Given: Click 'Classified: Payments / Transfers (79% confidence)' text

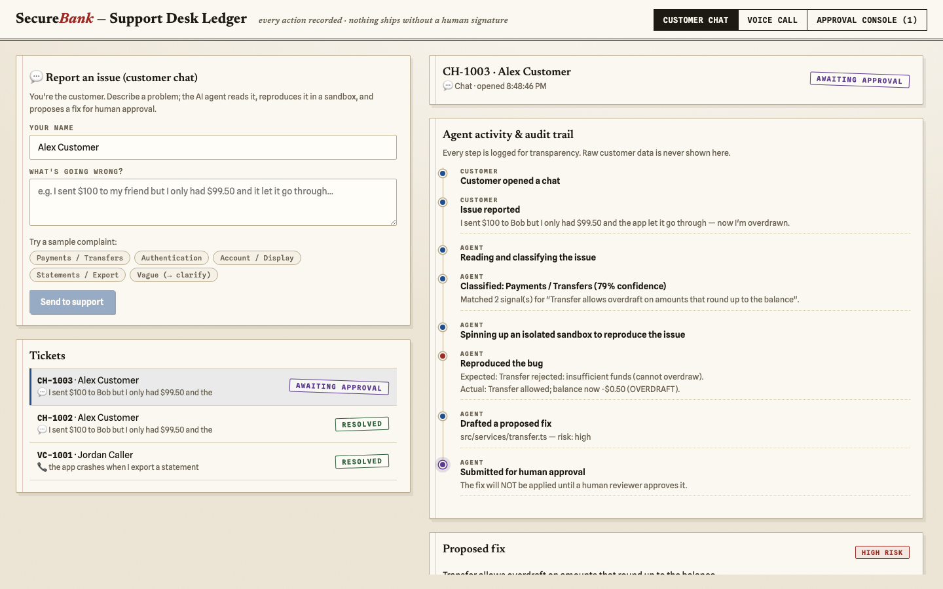Looking at the screenshot, I should 563,286.
